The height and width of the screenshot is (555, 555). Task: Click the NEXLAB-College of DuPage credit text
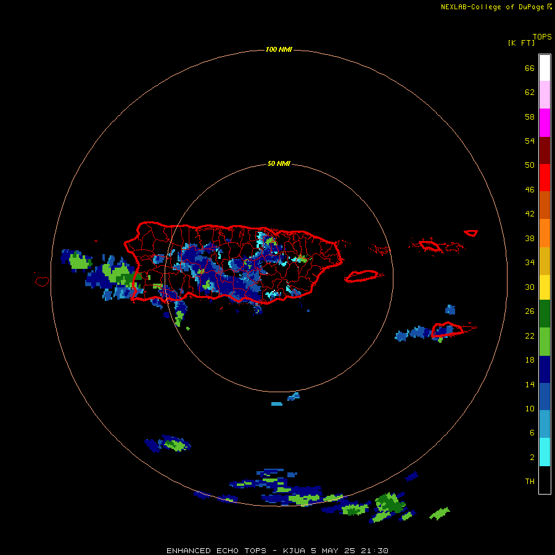(x=492, y=7)
